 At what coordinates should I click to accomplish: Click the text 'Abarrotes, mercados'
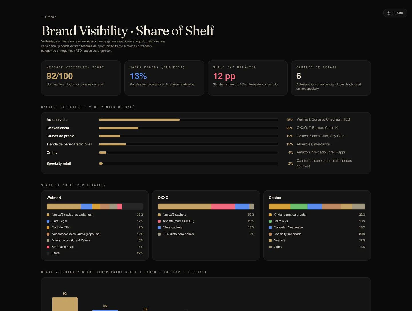click(x=313, y=144)
